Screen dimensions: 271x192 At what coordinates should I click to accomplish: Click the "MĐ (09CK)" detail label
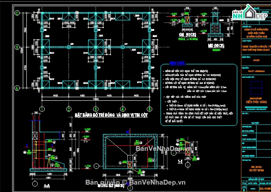point(216,46)
